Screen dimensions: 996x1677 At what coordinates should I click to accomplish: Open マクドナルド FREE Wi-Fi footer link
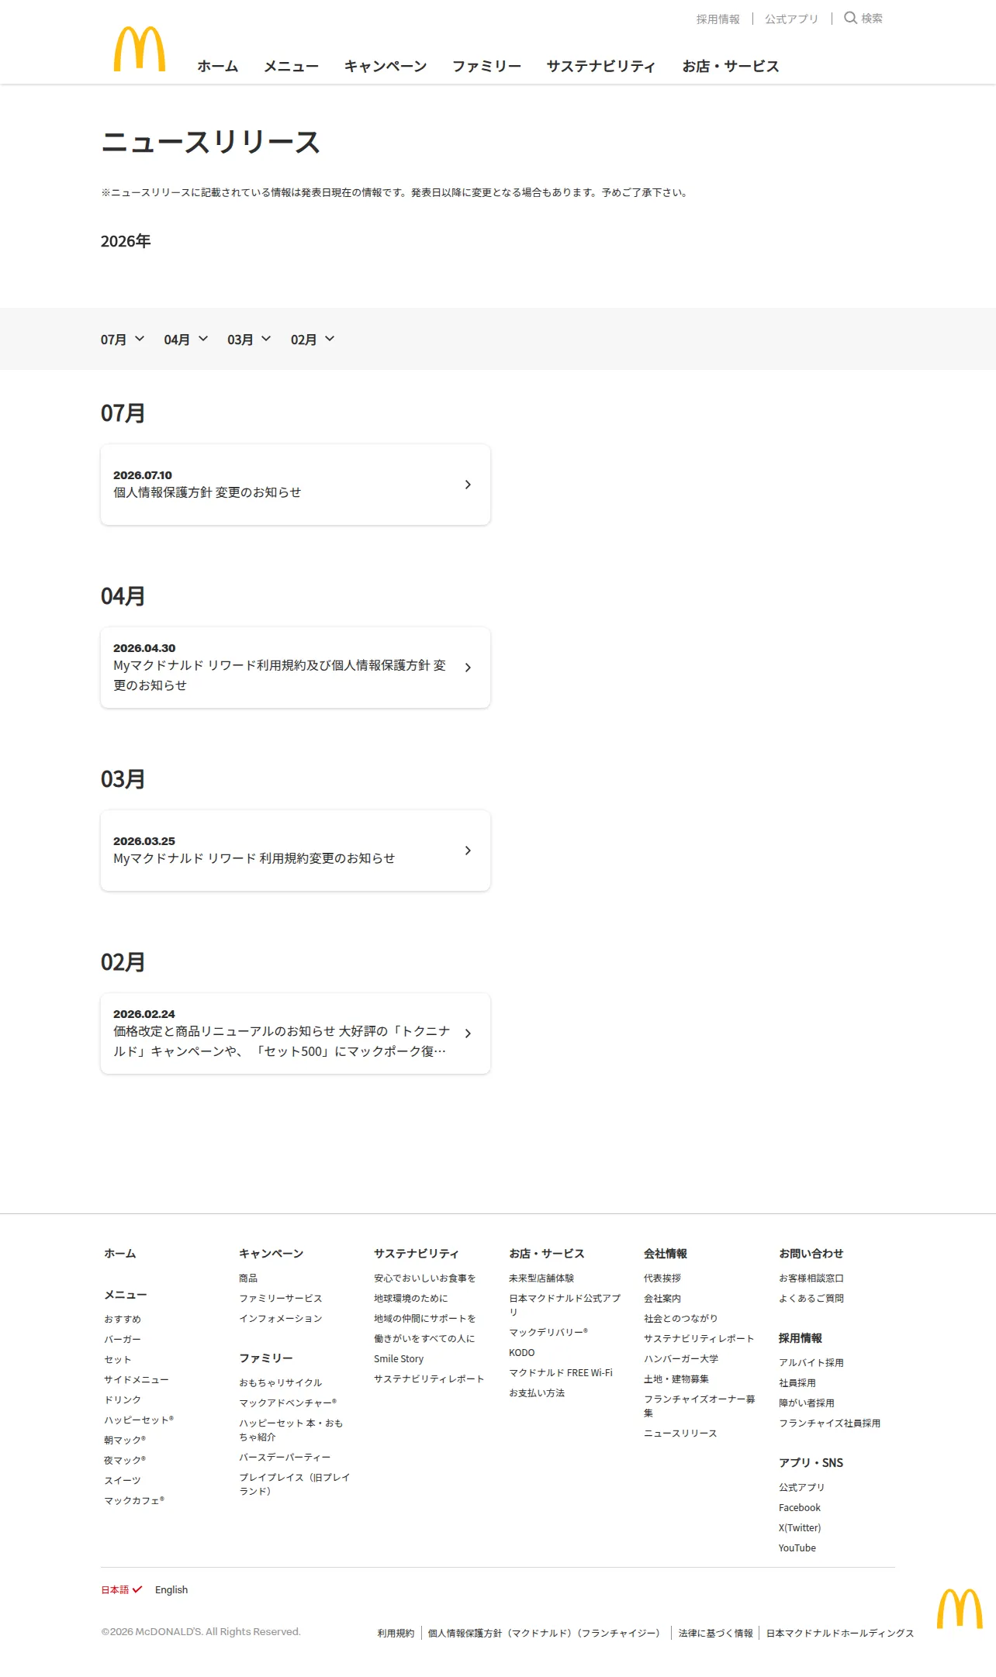pyautogui.click(x=561, y=1373)
